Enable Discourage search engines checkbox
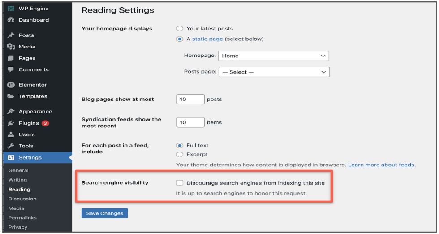This screenshot has width=439, height=234. coord(180,183)
